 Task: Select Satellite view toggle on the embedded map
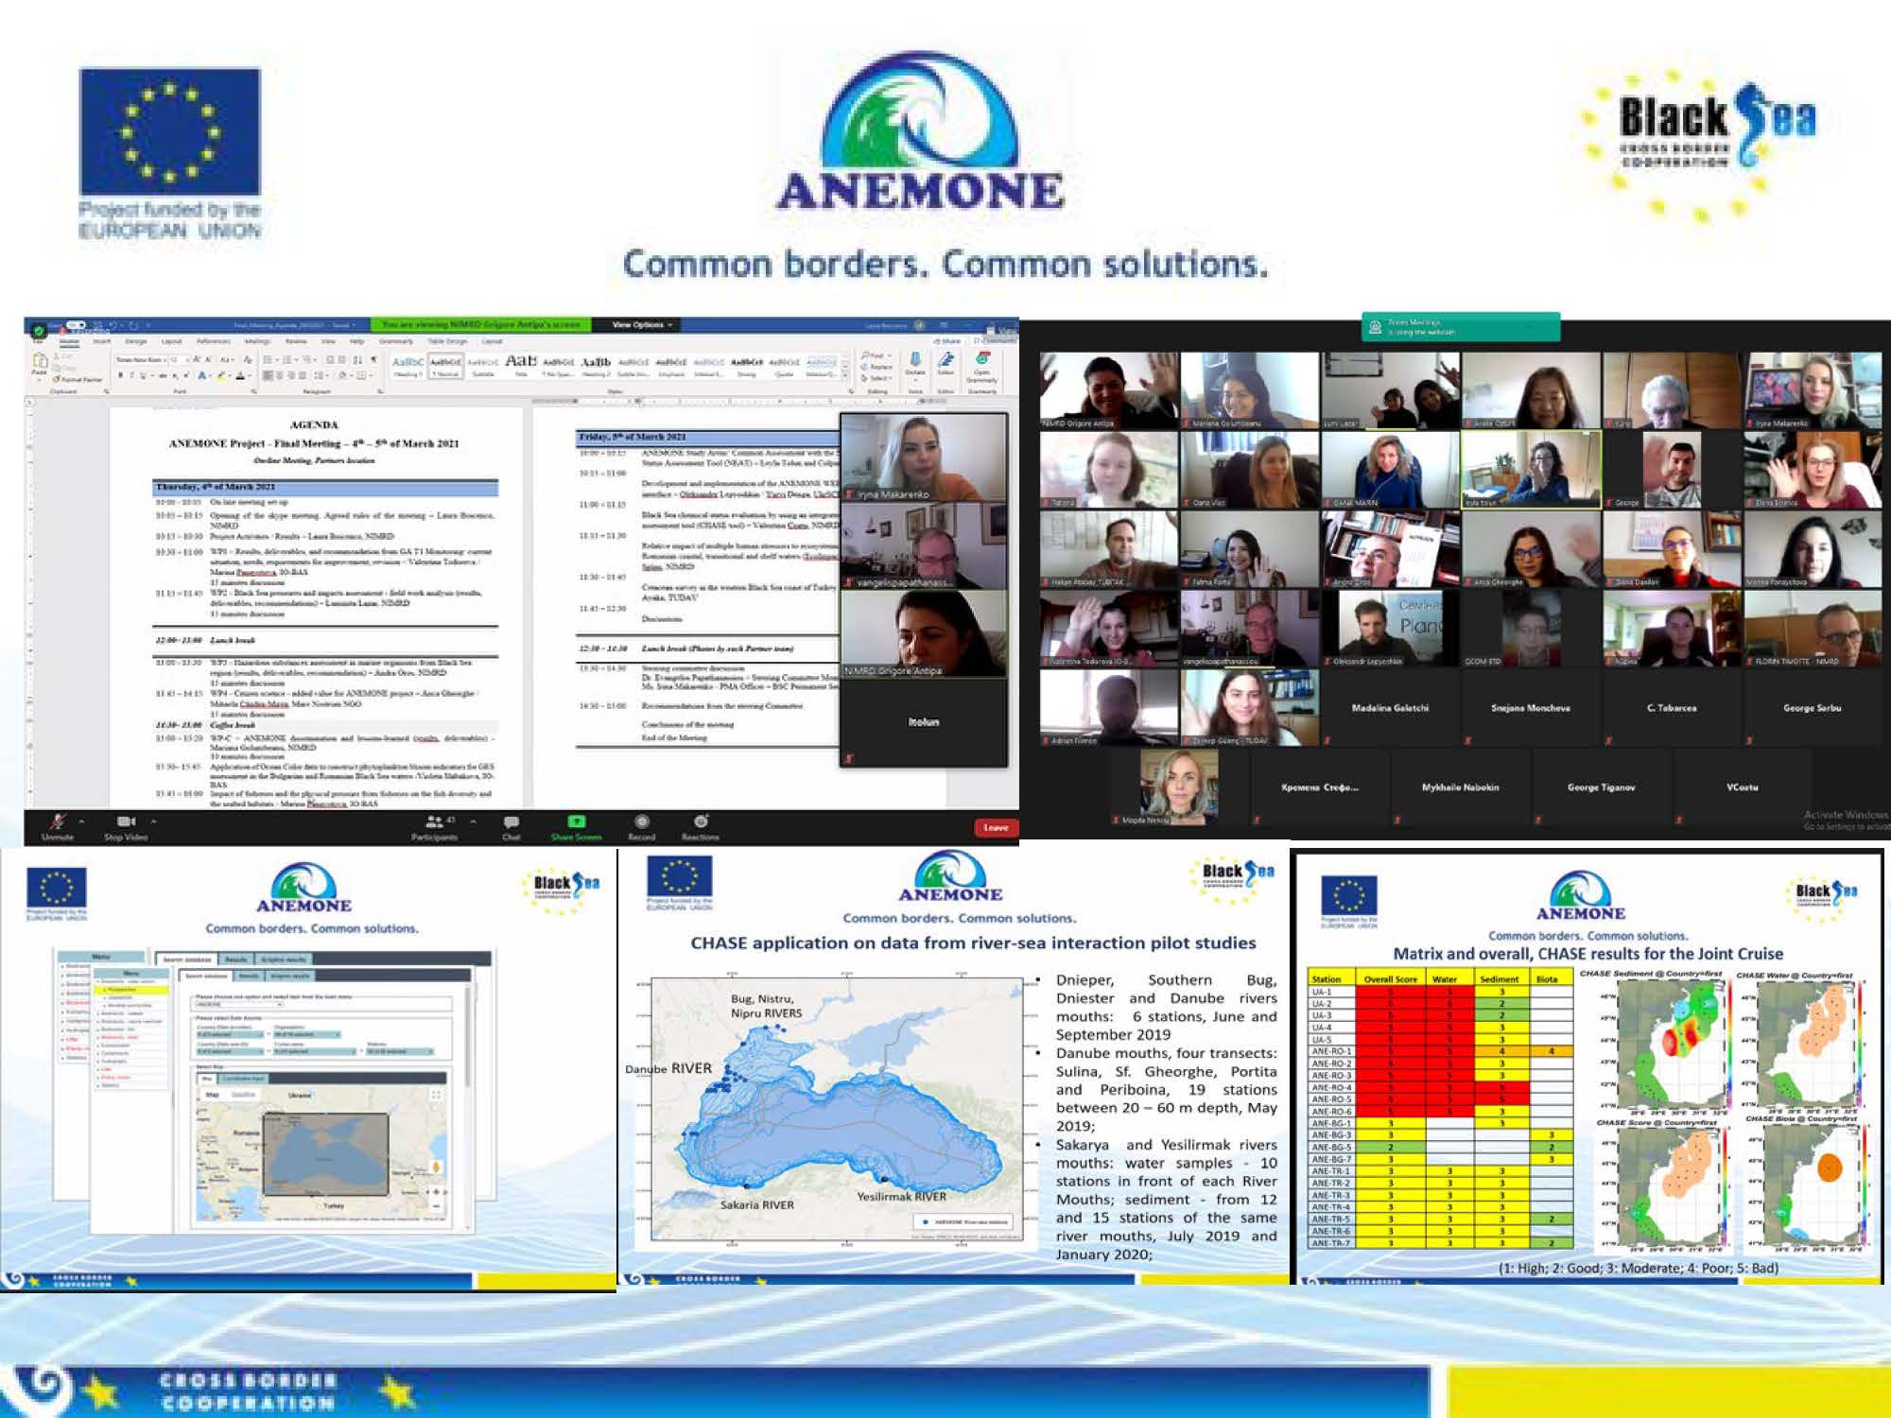(x=243, y=1095)
